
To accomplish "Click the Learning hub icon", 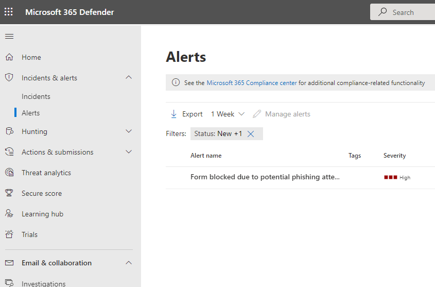I will point(9,213).
